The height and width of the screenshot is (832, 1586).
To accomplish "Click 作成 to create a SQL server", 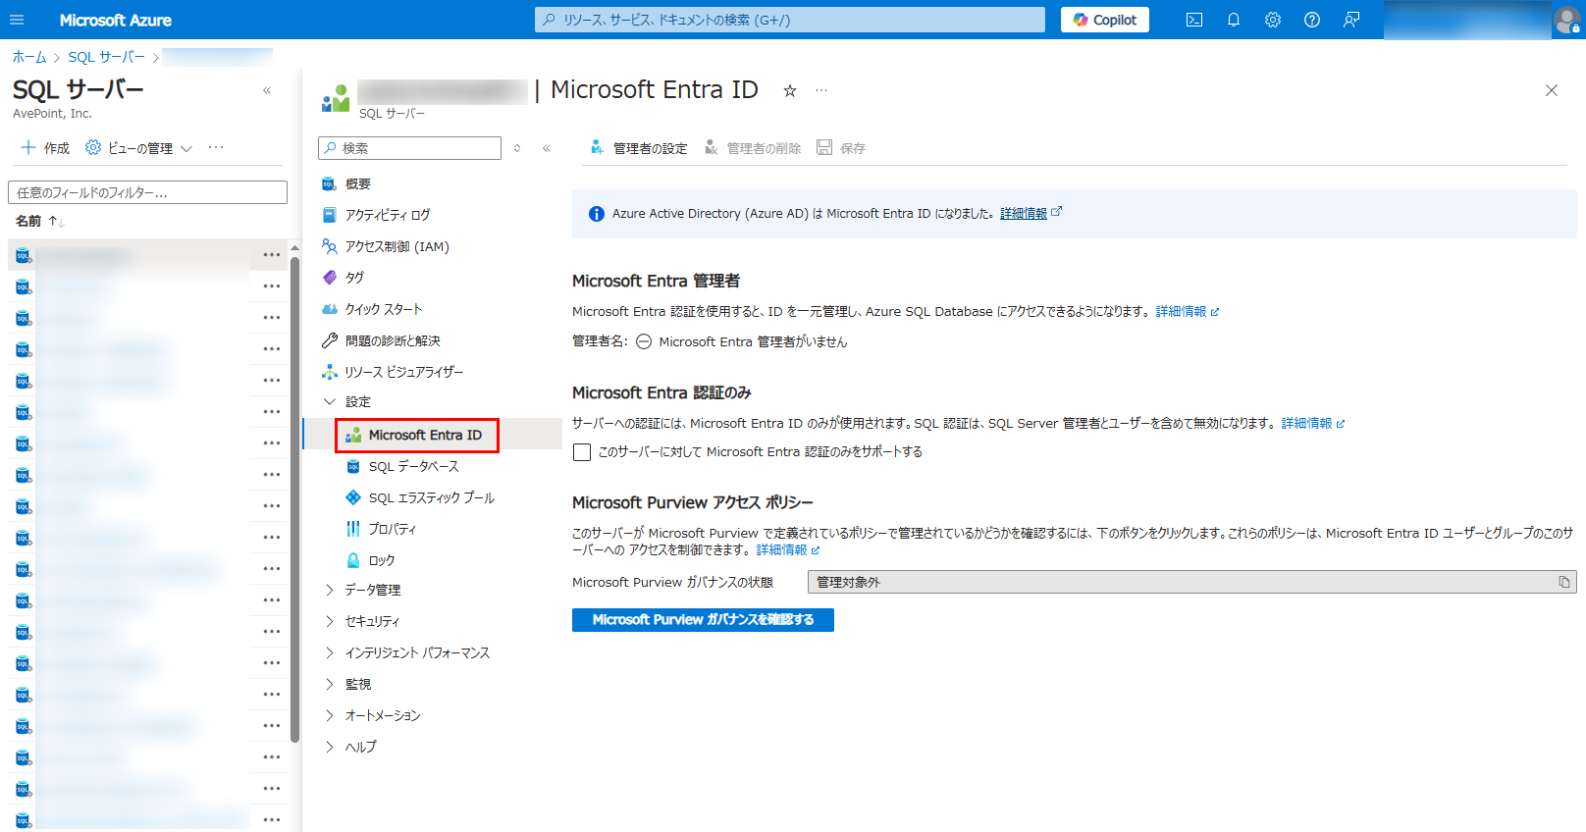I will pyautogui.click(x=45, y=148).
